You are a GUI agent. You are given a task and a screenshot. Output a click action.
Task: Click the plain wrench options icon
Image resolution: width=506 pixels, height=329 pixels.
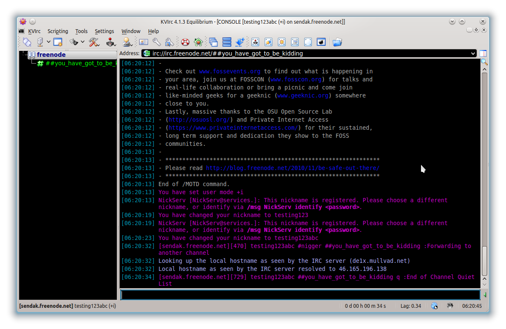point(156,42)
